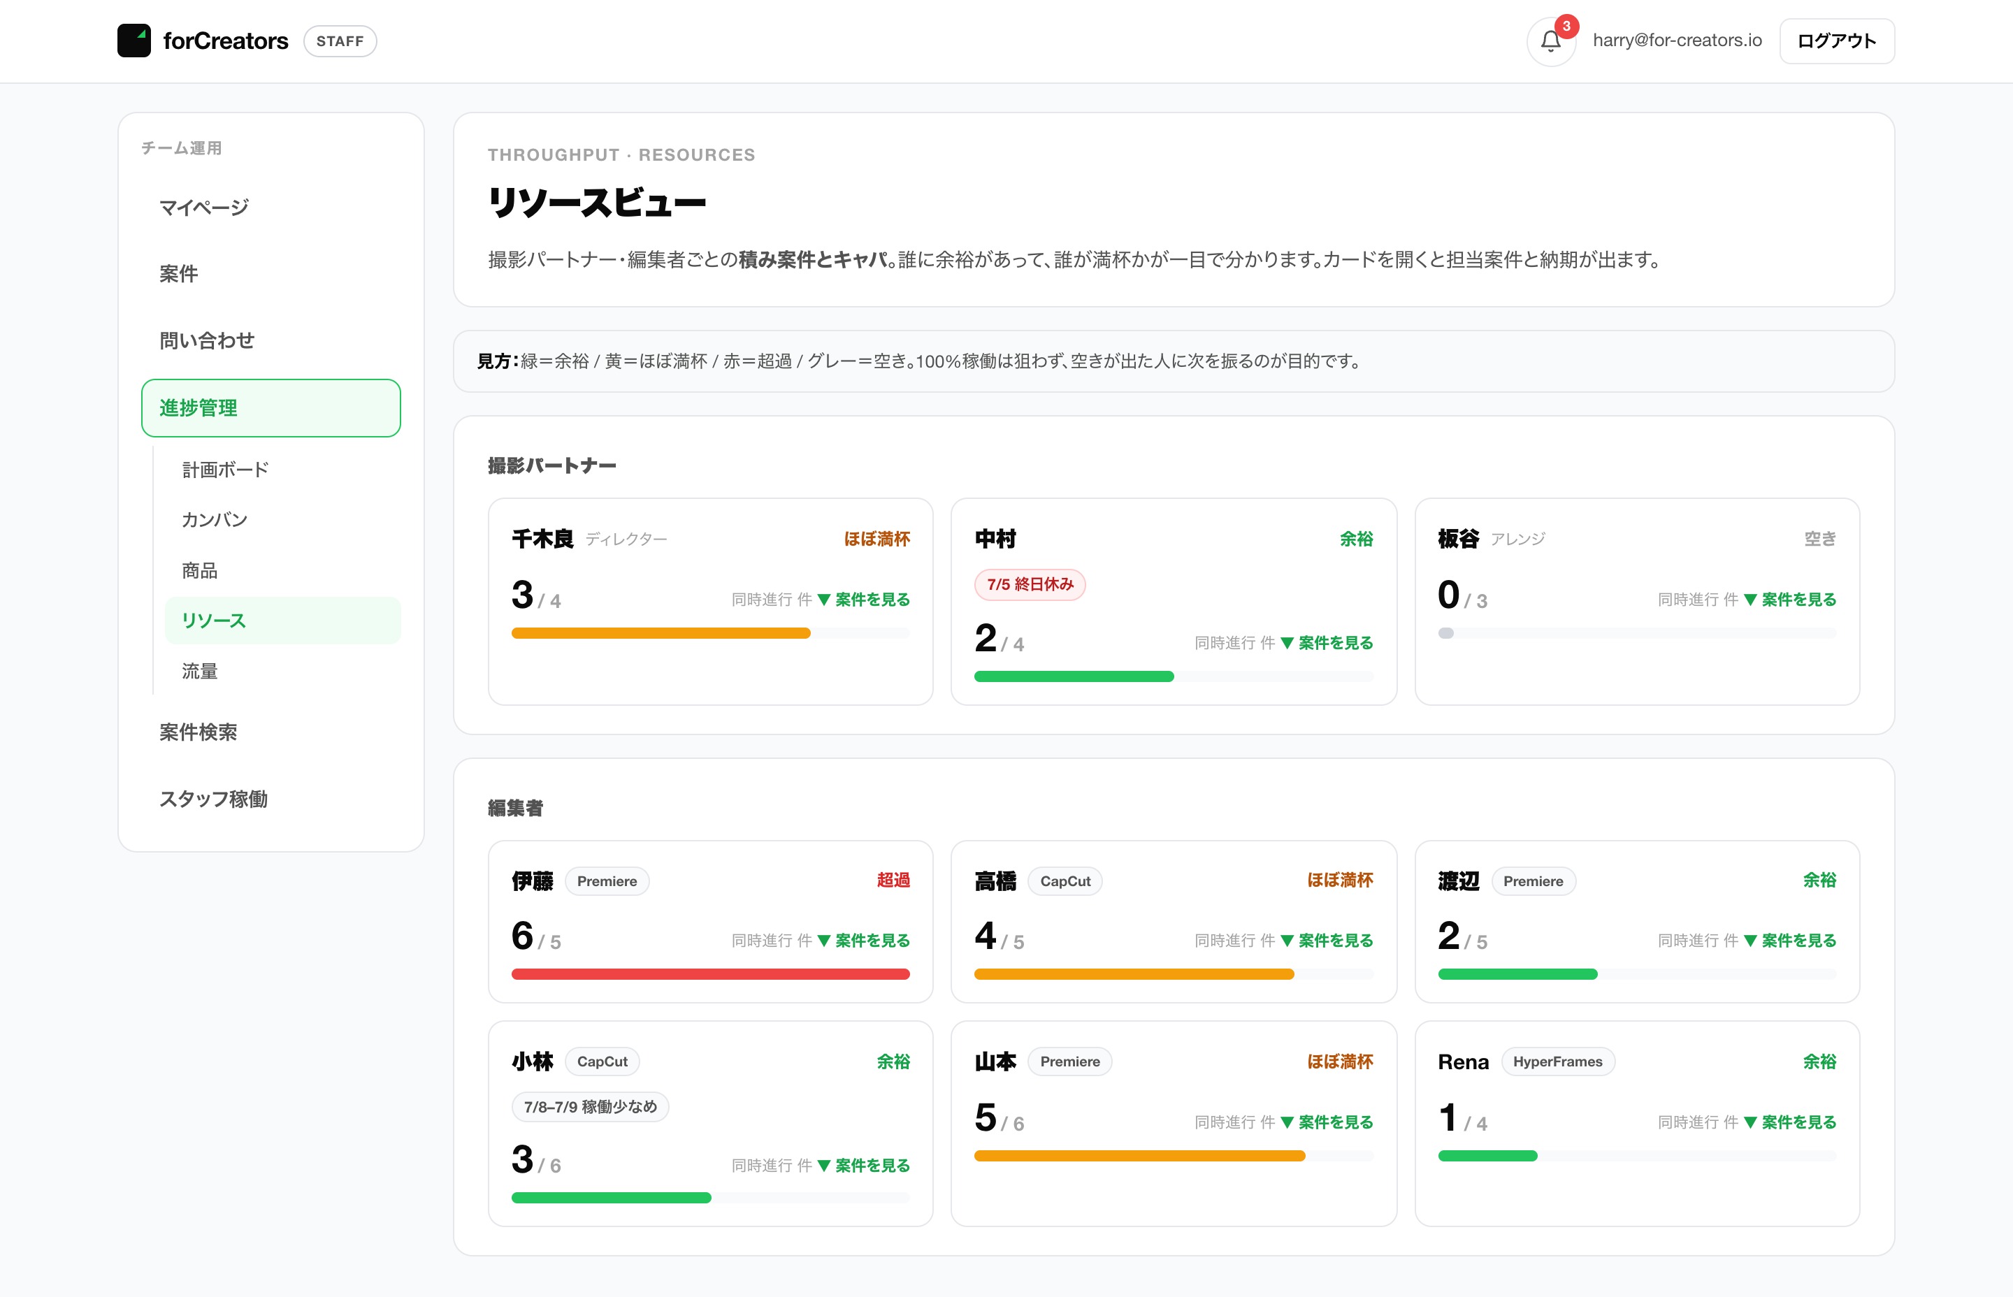
Task: Click 板谷's gray empty capacity bar
Action: 1638,633
